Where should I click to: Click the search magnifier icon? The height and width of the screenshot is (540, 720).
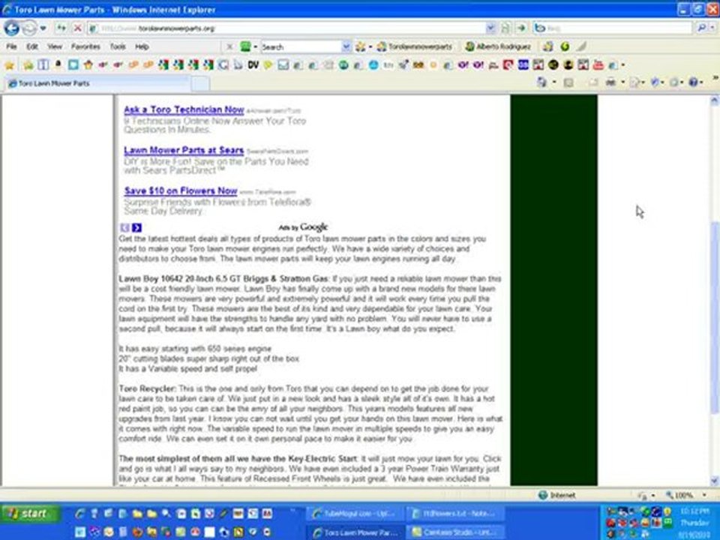(702, 28)
